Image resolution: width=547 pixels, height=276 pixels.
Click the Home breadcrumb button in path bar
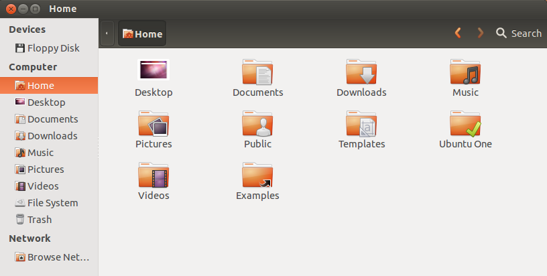(142, 33)
